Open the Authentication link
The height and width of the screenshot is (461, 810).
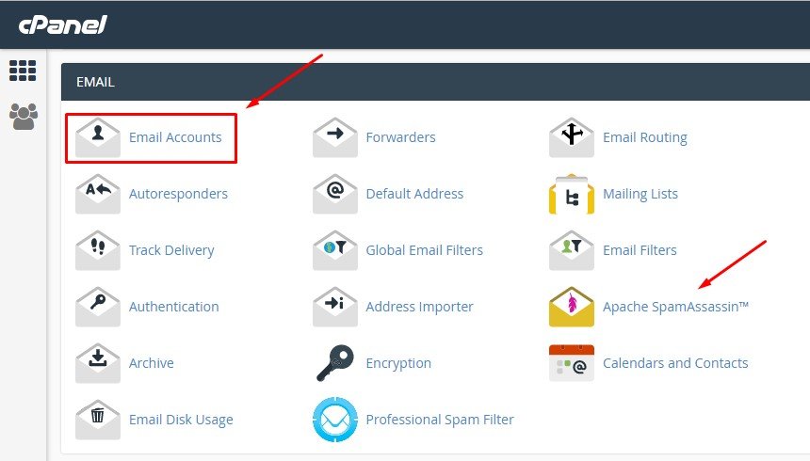[x=174, y=307]
